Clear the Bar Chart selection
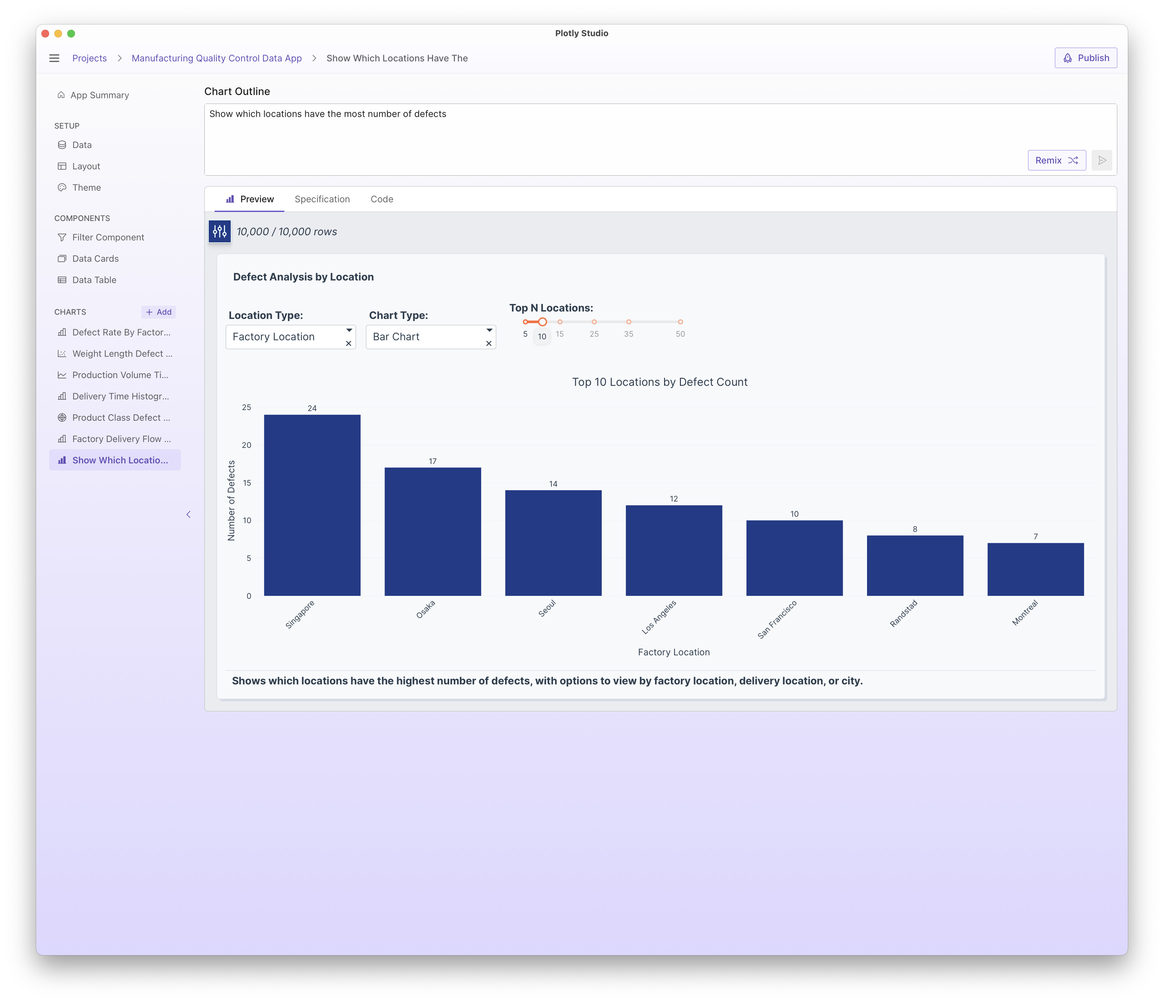The image size is (1164, 1003). (x=489, y=344)
